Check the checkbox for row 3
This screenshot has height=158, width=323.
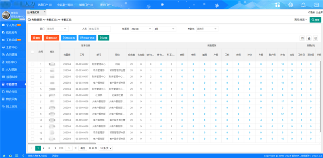(32, 77)
